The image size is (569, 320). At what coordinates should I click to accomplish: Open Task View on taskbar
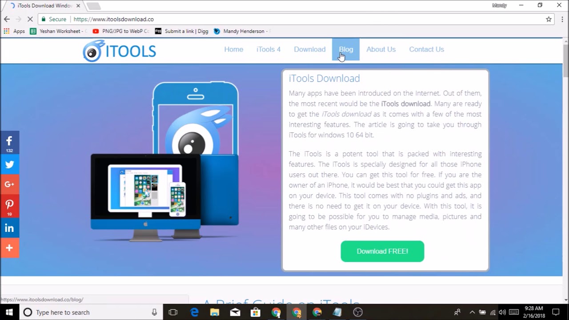pos(173,312)
